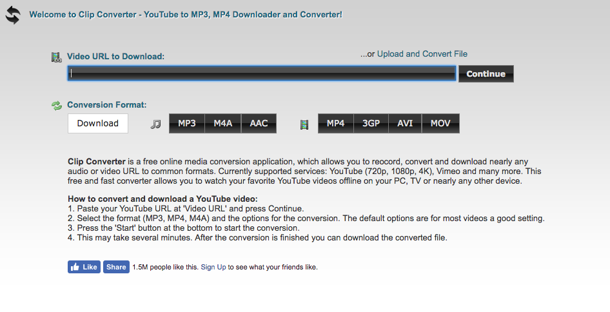Click the music note audio icon
610x312 pixels.
(155, 124)
